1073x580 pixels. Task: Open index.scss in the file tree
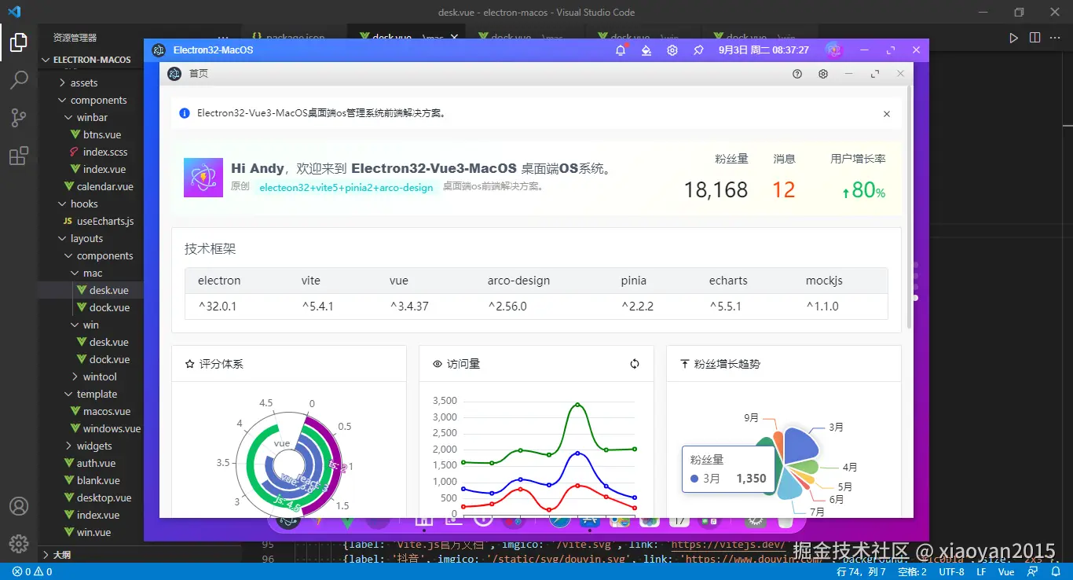tap(105, 152)
